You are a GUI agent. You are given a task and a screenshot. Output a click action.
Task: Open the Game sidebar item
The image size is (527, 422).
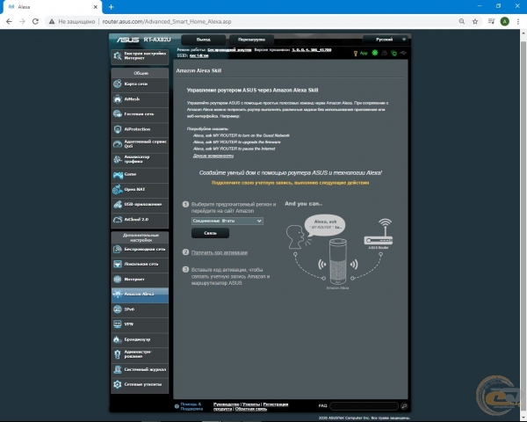coord(140,174)
